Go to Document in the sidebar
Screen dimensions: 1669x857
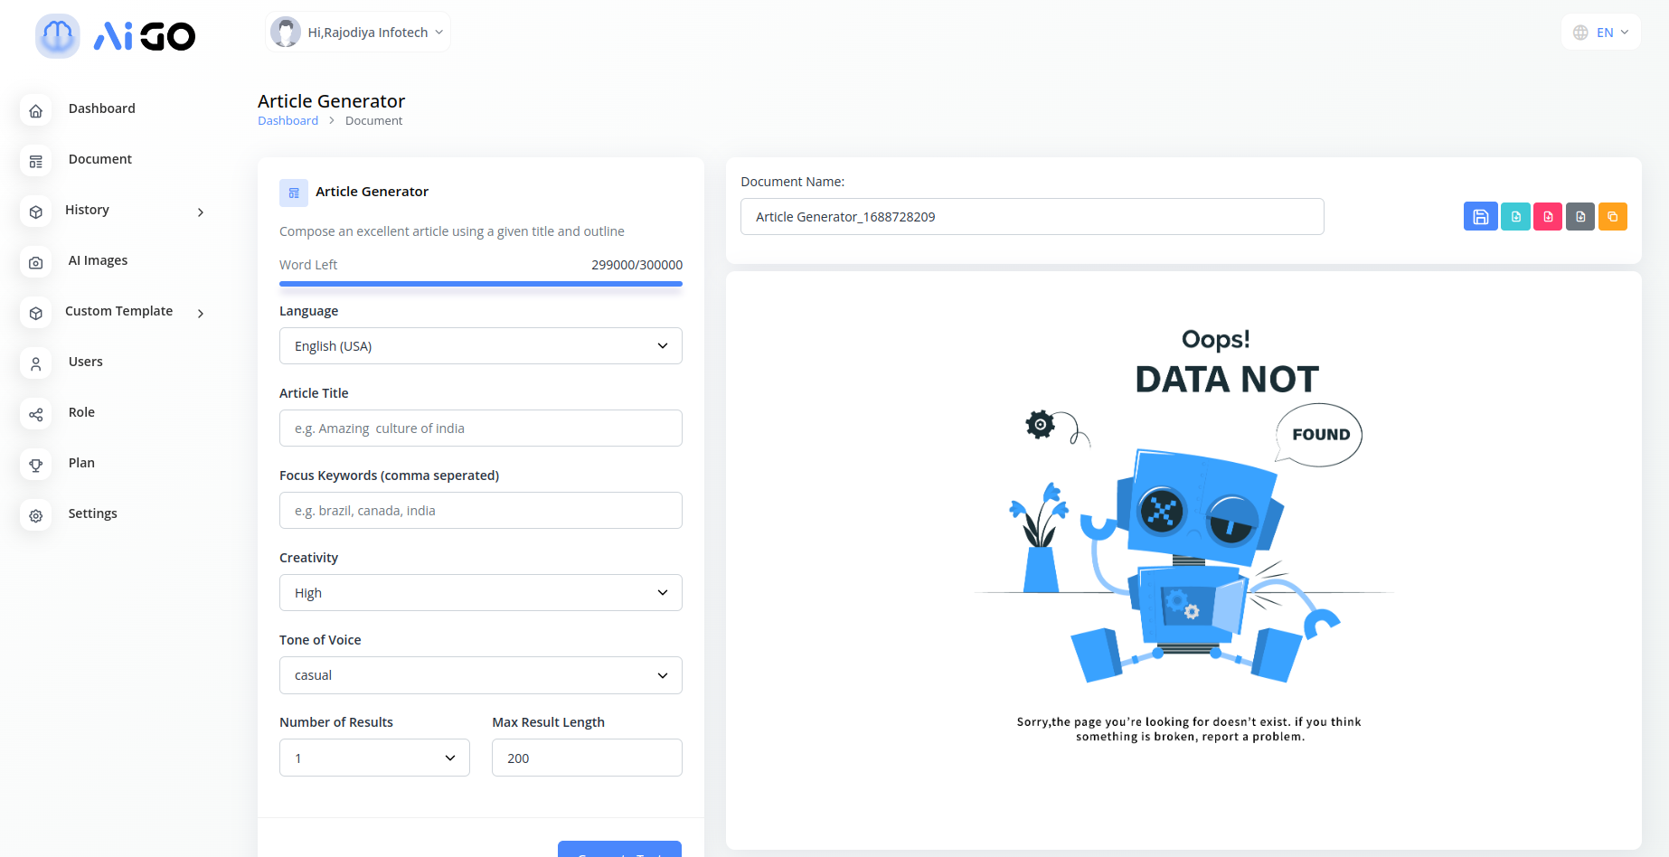(99, 159)
